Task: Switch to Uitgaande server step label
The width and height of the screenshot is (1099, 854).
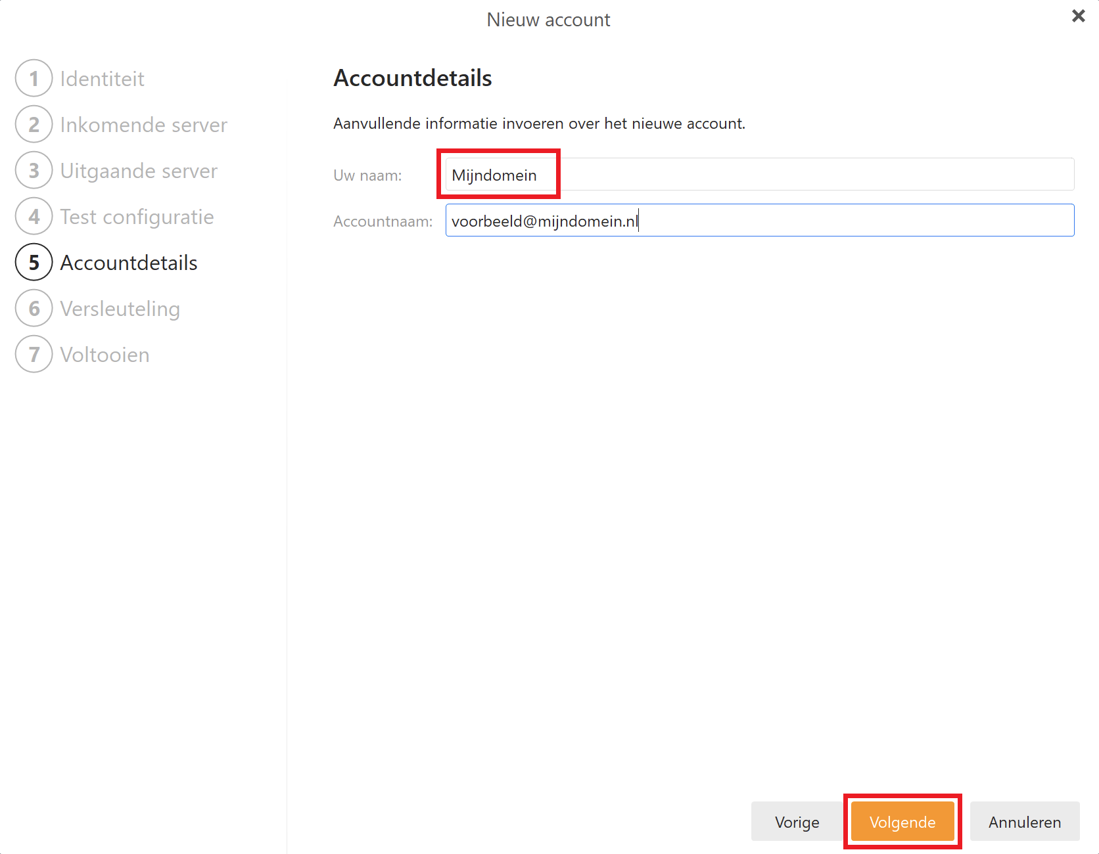Action: [x=139, y=171]
